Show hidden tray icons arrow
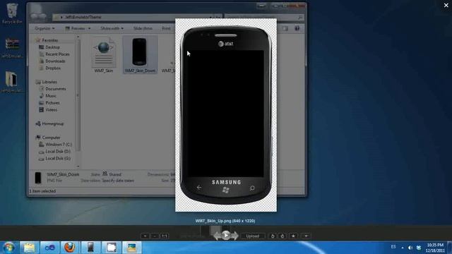Screen dimensions: 452x254 pyautogui.click(x=403, y=248)
